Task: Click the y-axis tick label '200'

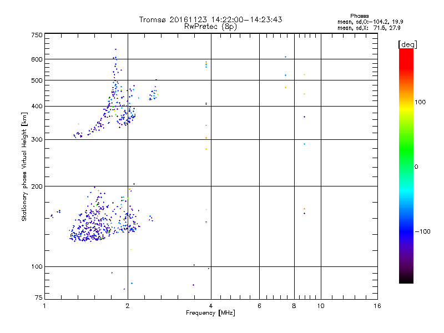Action: (x=37, y=186)
